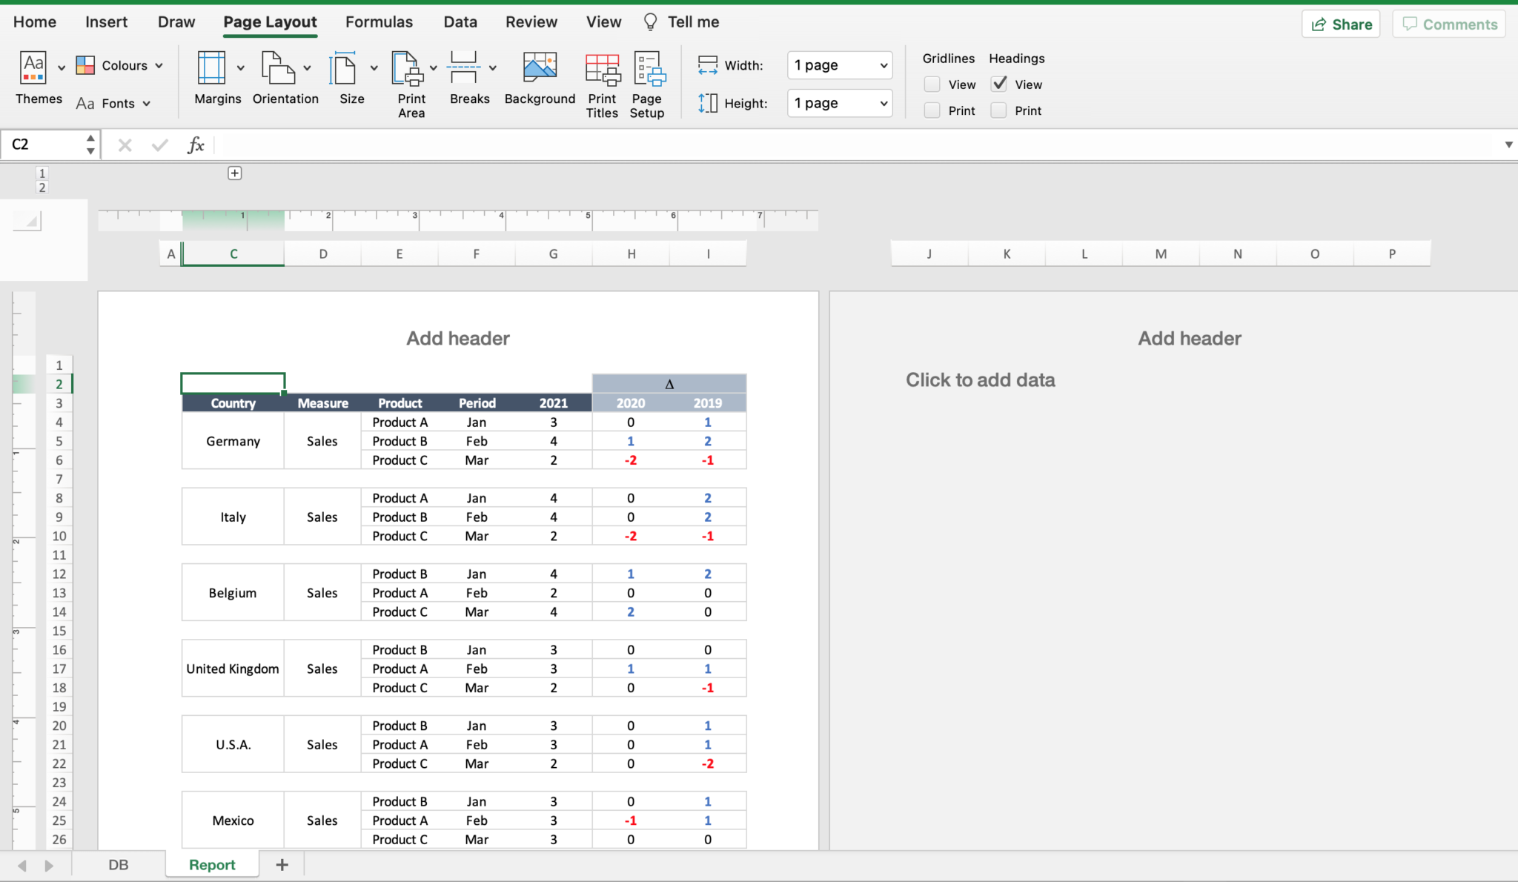Enable Print for Headings
This screenshot has height=882, width=1518.
(997, 110)
